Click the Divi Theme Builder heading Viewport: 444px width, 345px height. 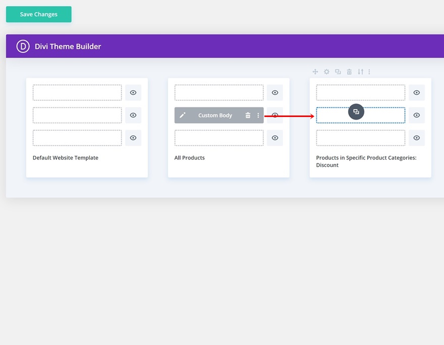[68, 46]
